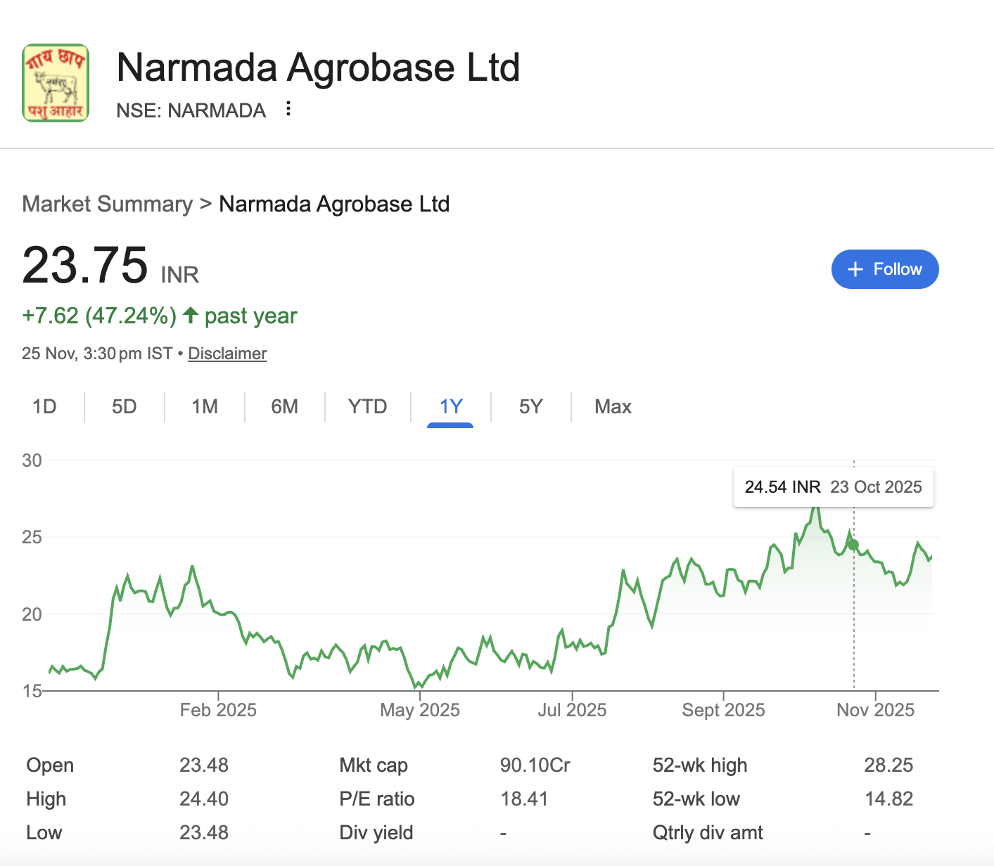Click the Feb 2025 axis label

point(218,710)
